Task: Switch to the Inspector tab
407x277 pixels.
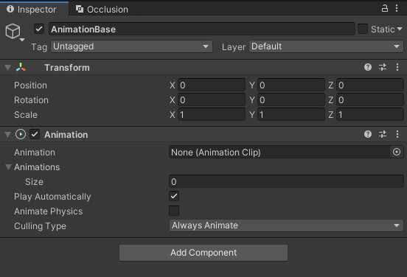Action: point(34,9)
